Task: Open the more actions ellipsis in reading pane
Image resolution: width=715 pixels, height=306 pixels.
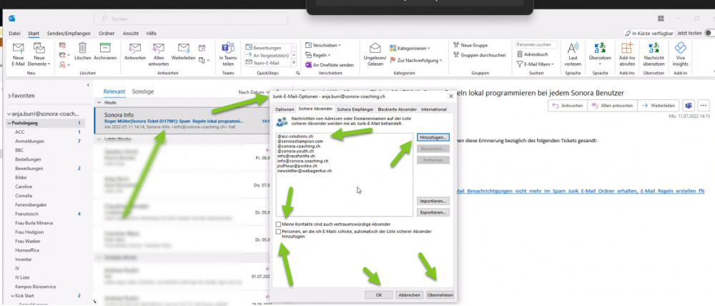Action: pos(704,105)
